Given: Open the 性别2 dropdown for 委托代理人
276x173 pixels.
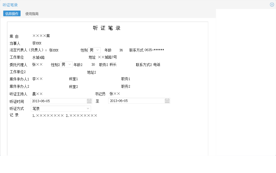Looking at the screenshot, I should (x=69, y=64).
